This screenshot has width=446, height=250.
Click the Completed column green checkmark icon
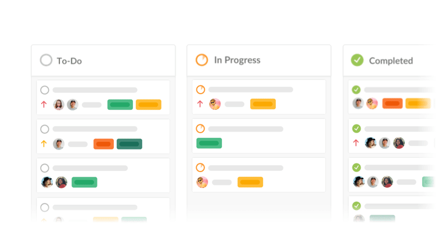pyautogui.click(x=357, y=60)
